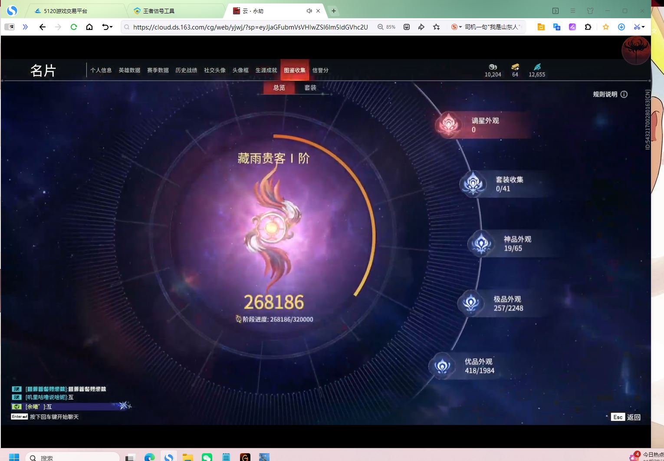The image size is (664, 461).
Task: Click the gold ingot currency icon
Action: (515, 67)
